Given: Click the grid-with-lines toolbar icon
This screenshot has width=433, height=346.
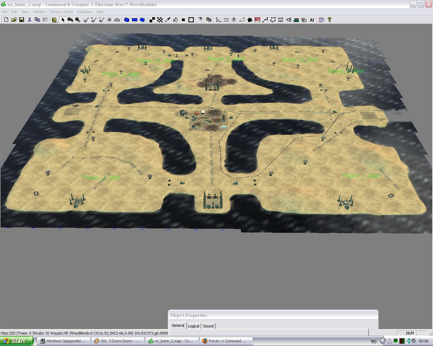Looking at the screenshot, I should pos(304,20).
